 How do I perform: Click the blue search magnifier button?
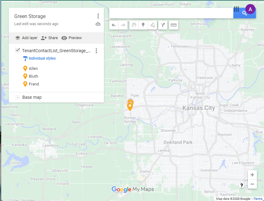click(x=244, y=13)
